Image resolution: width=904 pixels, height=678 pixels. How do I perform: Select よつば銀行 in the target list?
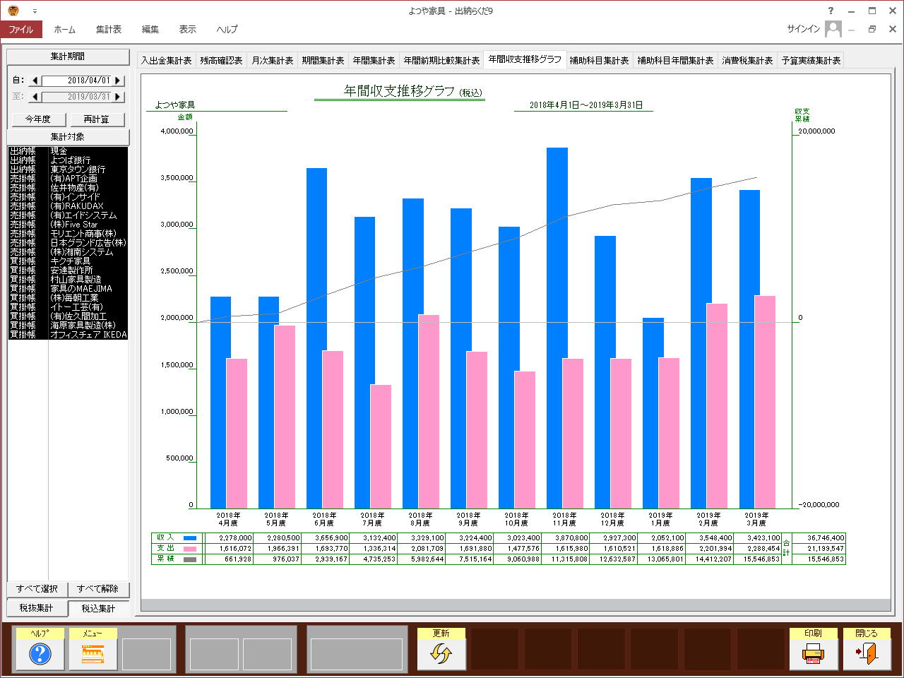click(68, 160)
